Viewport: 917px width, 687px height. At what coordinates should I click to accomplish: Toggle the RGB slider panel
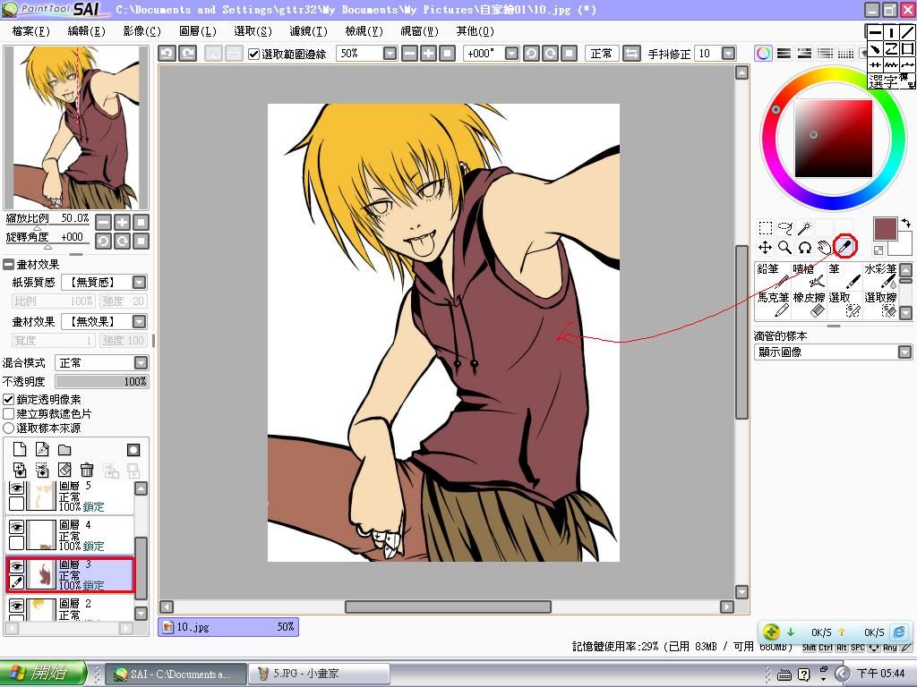(784, 54)
